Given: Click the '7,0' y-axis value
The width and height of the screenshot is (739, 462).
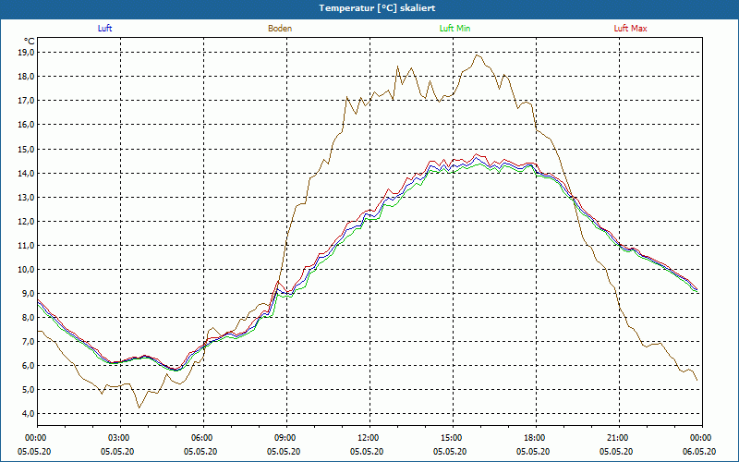Looking at the screenshot, I should [x=29, y=341].
